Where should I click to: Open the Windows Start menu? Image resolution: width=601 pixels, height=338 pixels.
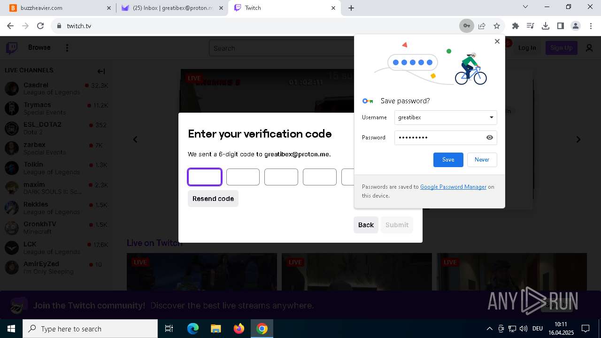[11, 329]
